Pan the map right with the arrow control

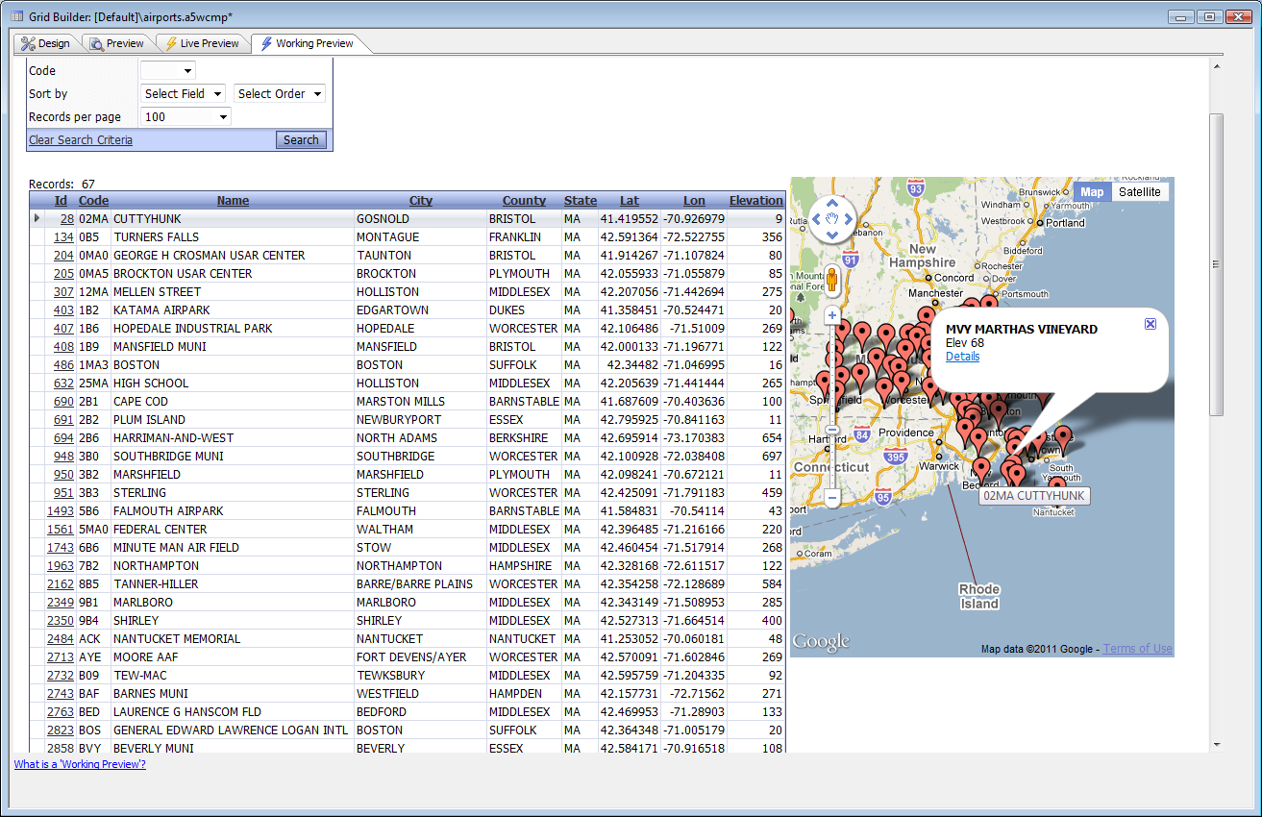coord(849,220)
